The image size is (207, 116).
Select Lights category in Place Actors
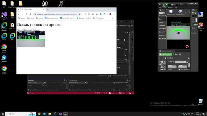(x=161, y=22)
